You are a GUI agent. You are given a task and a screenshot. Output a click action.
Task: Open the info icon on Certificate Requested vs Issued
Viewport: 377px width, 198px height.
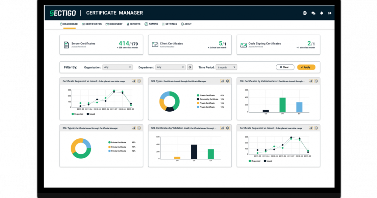(x=139, y=81)
